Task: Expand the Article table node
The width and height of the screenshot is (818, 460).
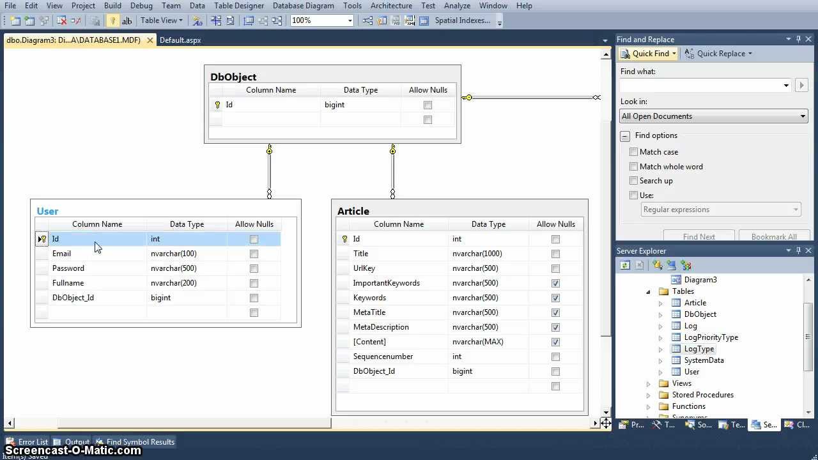Action: (661, 303)
